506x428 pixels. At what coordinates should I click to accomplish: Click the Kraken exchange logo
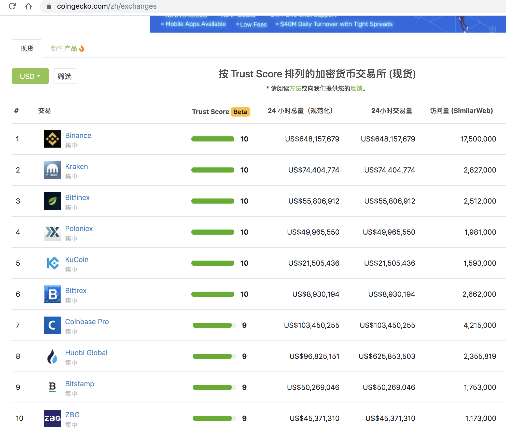click(52, 170)
